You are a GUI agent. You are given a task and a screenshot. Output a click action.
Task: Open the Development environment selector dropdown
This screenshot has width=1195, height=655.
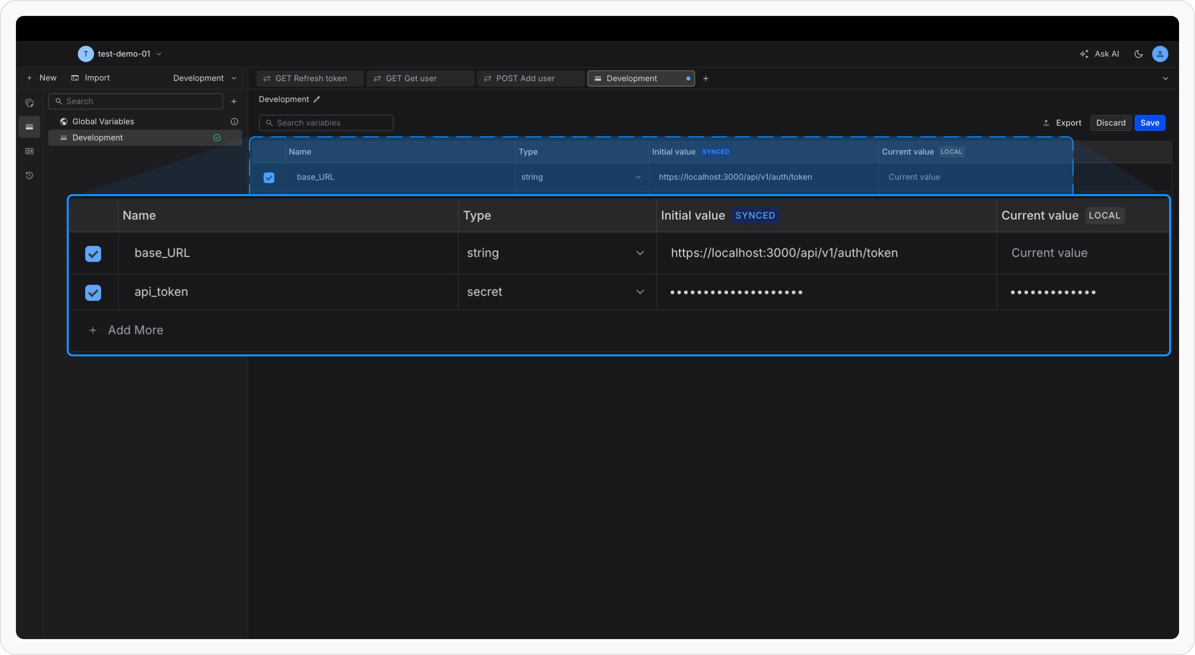tap(205, 78)
